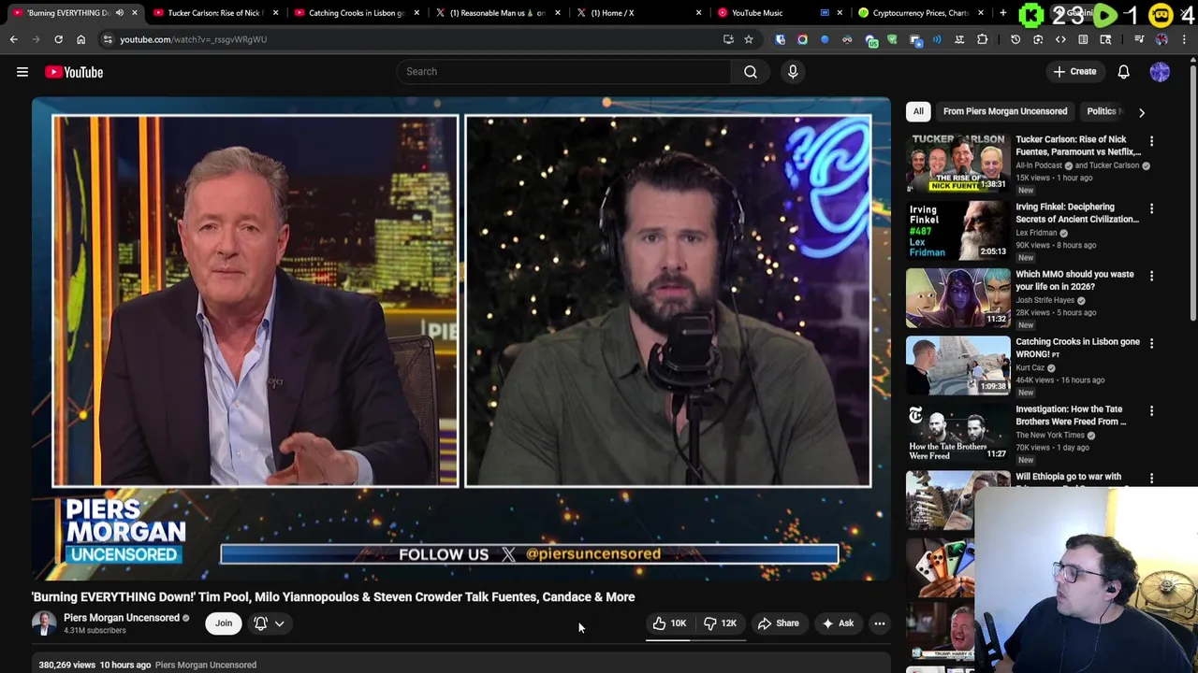The height and width of the screenshot is (673, 1198).
Task: Go back in browser history
Action: point(13,39)
